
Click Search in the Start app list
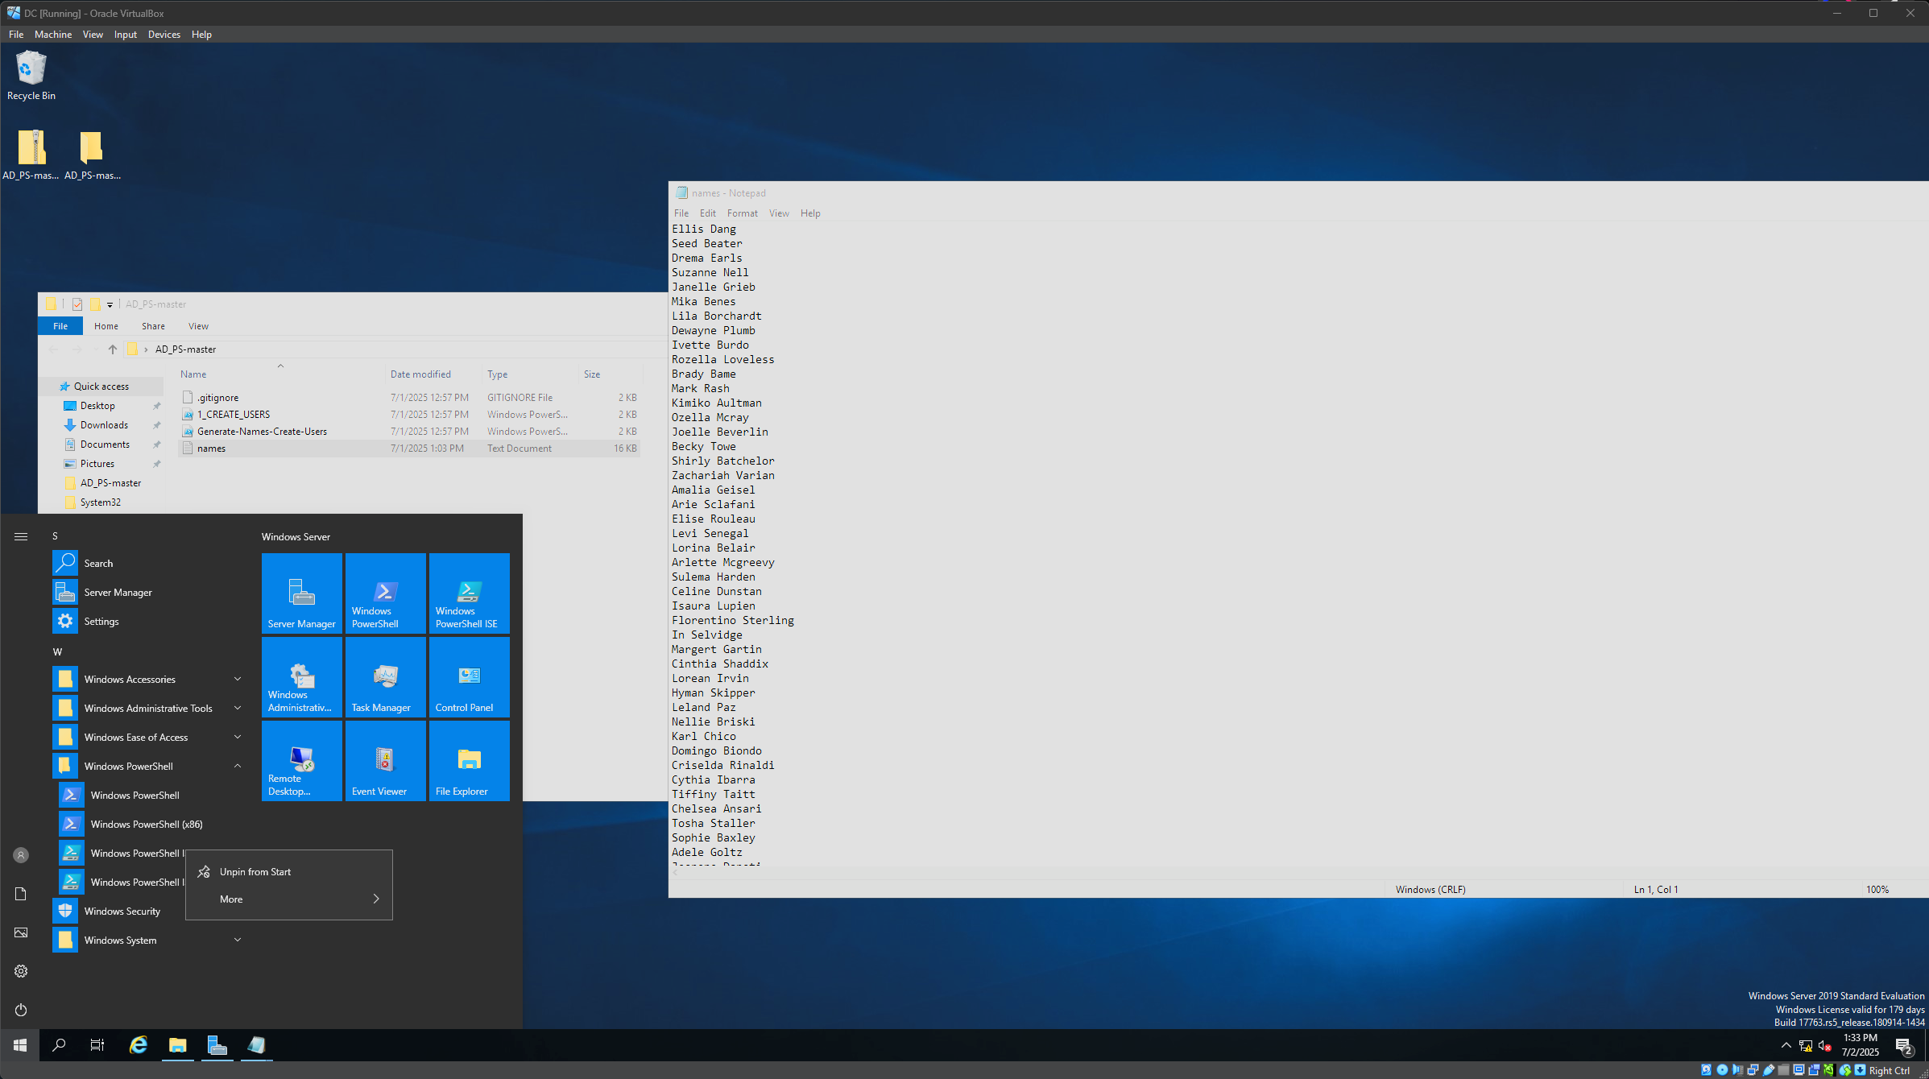149,563
